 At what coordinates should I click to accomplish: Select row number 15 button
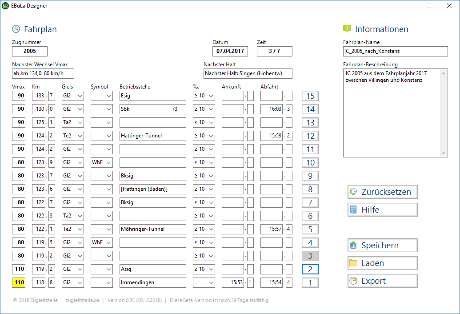(310, 96)
